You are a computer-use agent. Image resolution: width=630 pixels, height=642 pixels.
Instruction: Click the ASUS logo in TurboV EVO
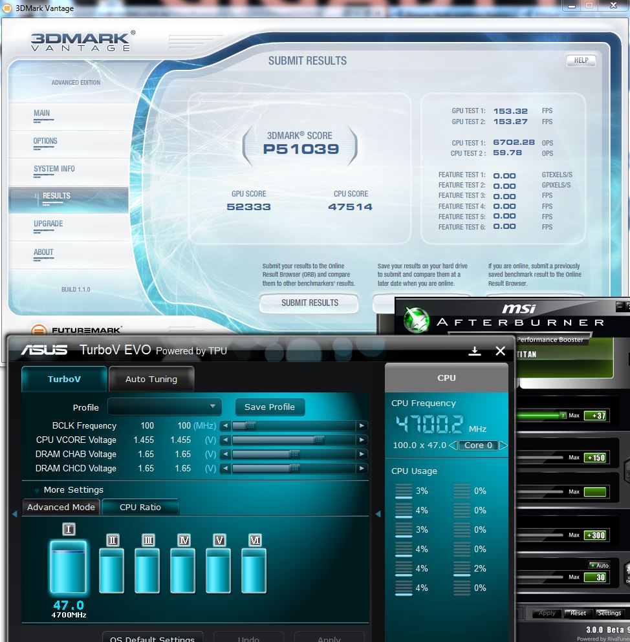point(44,350)
